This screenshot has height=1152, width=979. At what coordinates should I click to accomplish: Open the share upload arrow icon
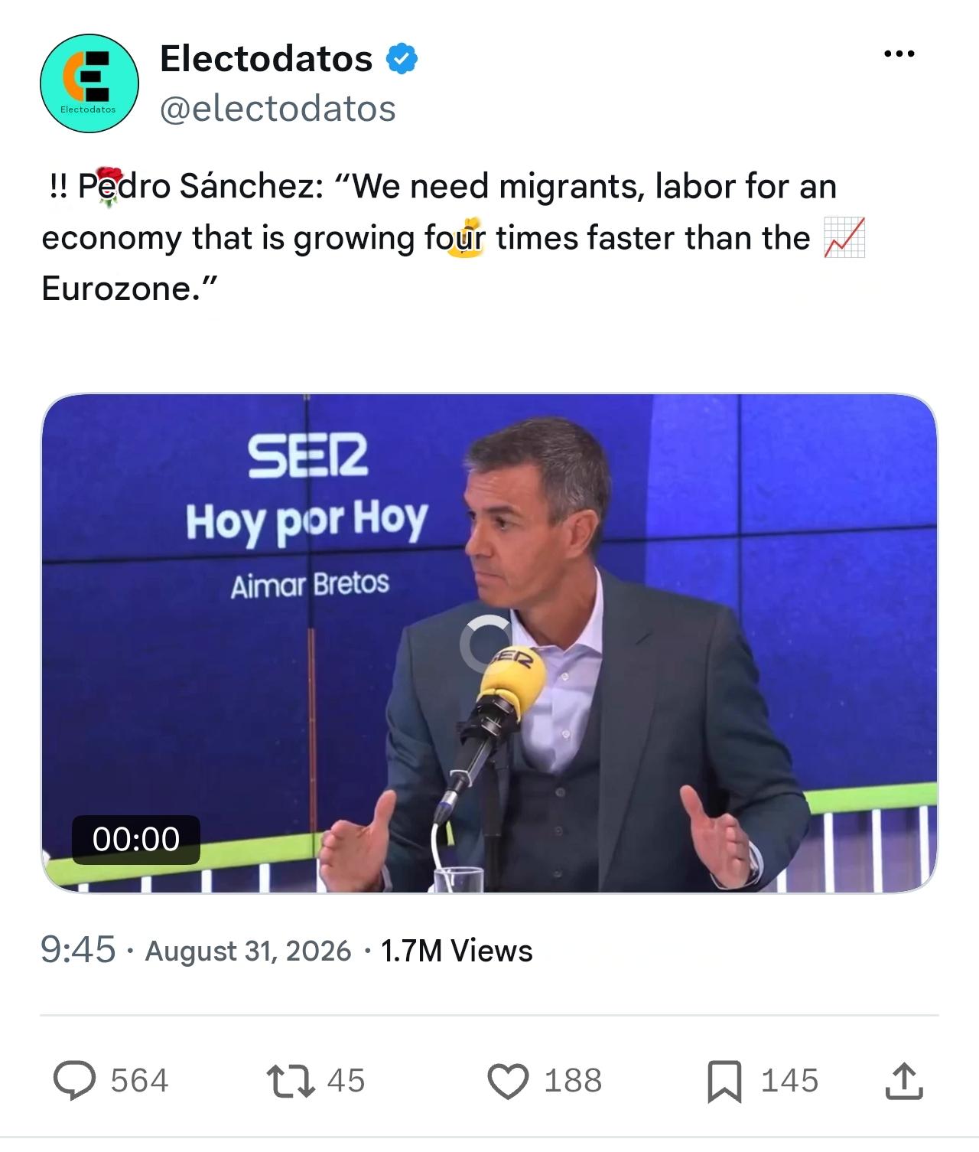[904, 1081]
